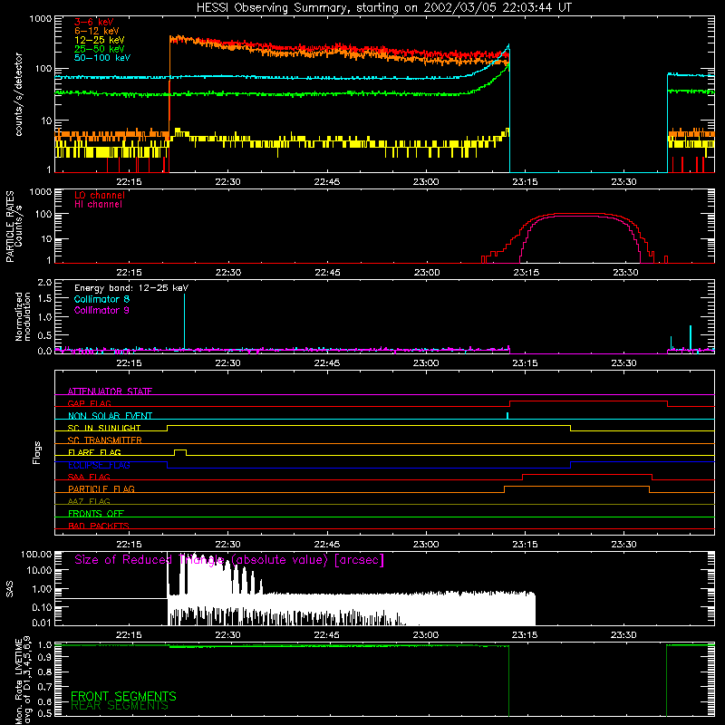Click the 23:15 tick under the modulation plot

tap(525, 363)
